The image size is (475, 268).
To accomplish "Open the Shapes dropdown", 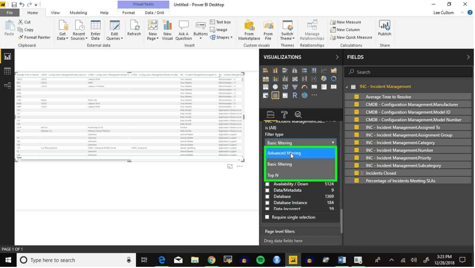I will 221,37.
